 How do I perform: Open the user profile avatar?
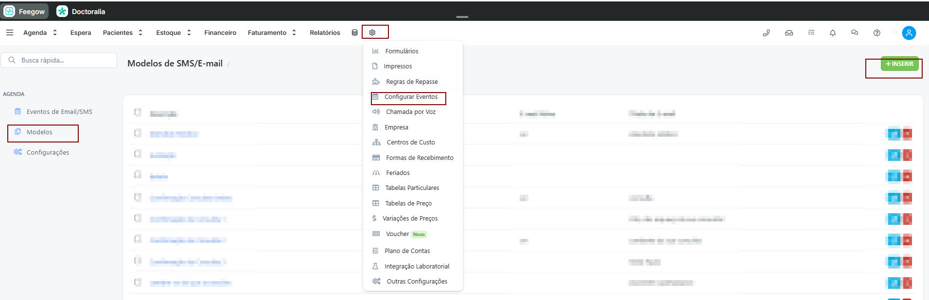point(909,33)
